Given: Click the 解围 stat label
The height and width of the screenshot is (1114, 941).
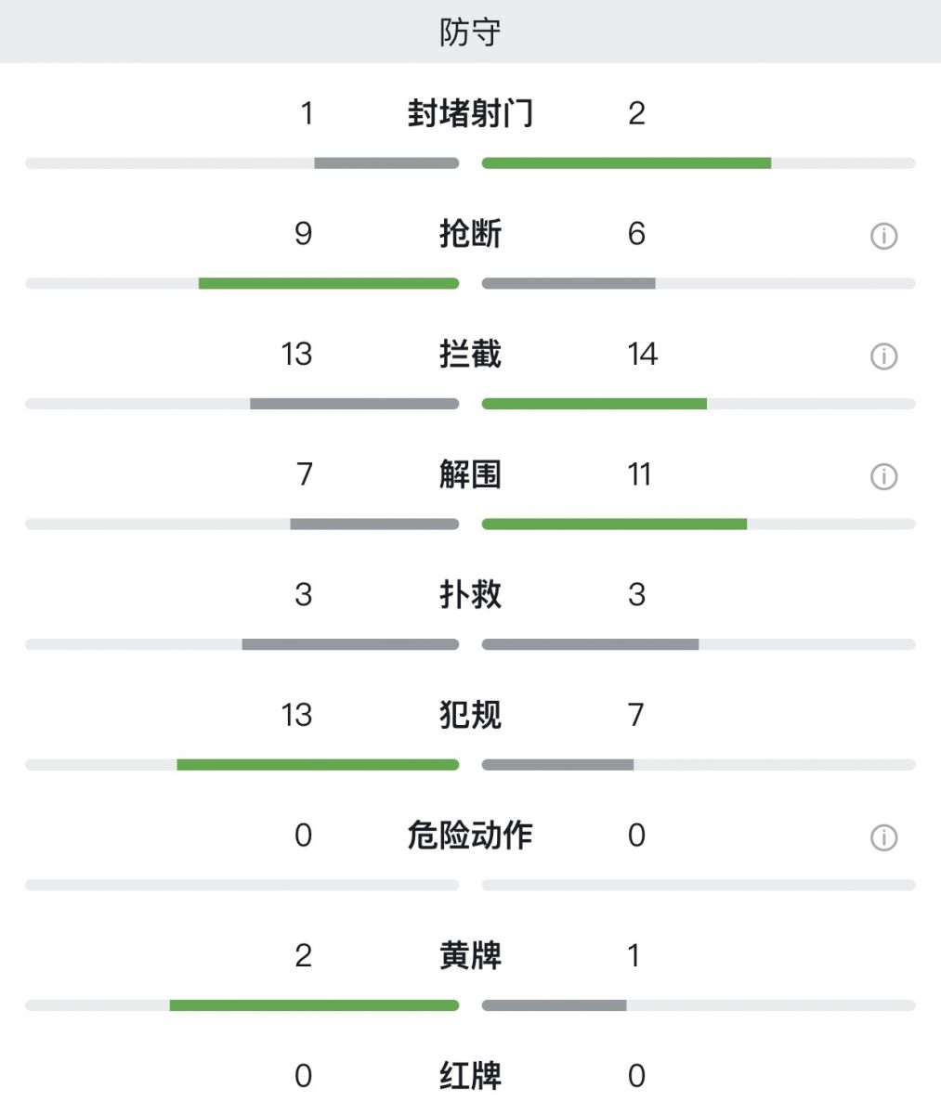Looking at the screenshot, I should point(470,474).
